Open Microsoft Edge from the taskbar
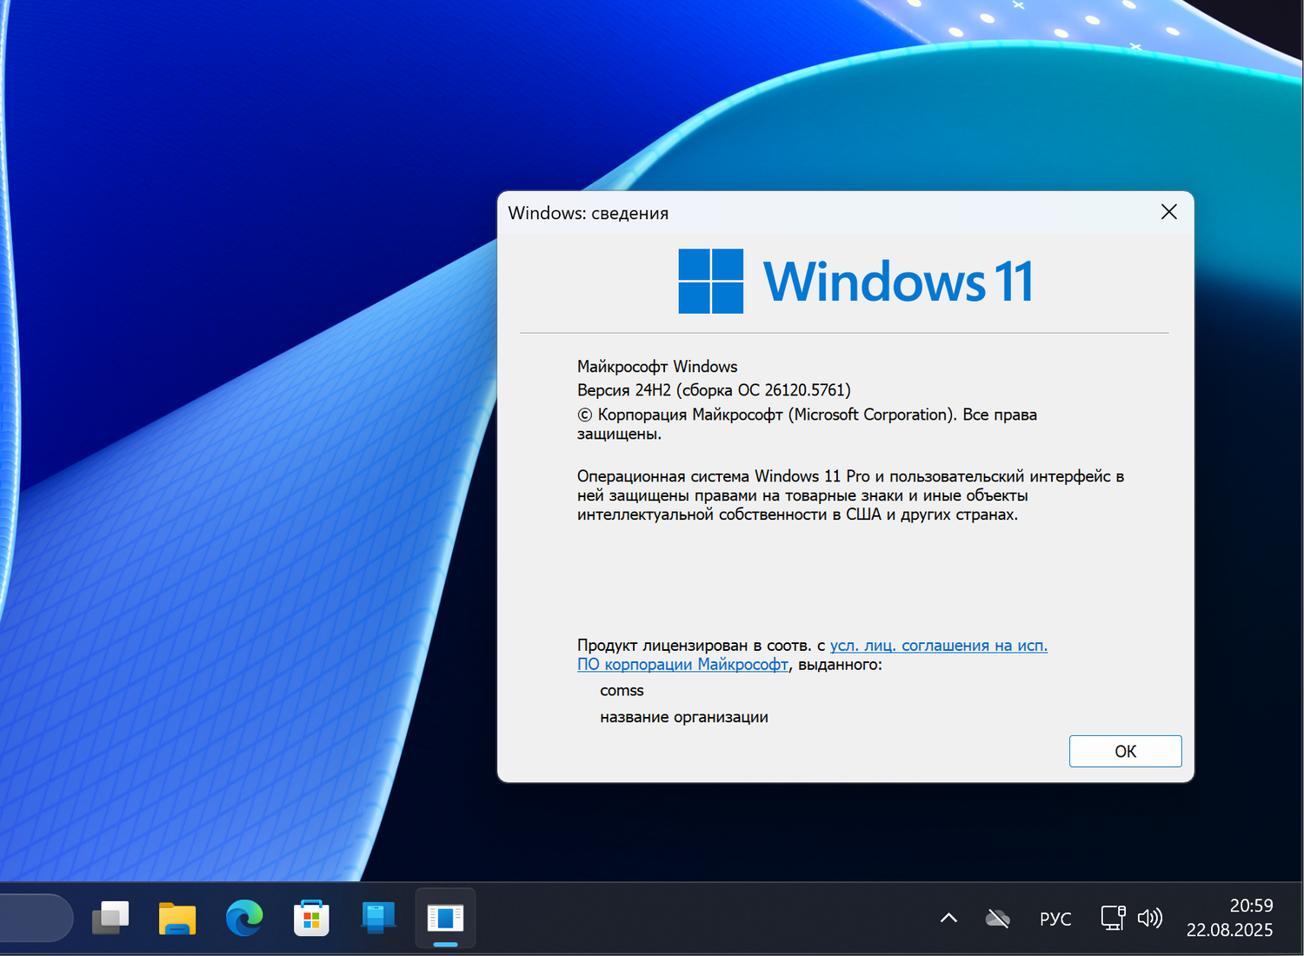 pyautogui.click(x=244, y=918)
